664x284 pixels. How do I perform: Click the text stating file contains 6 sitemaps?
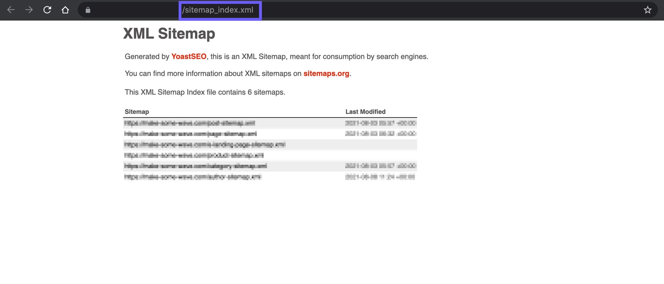pyautogui.click(x=205, y=92)
